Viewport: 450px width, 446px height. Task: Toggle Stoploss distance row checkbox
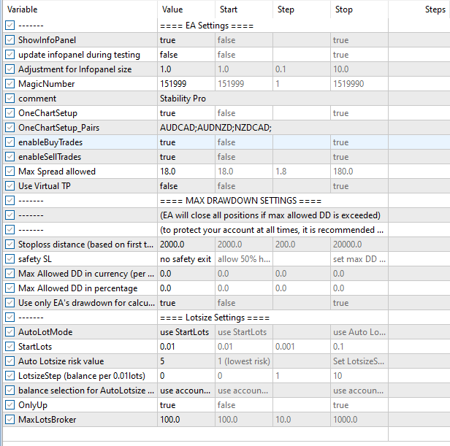(9, 245)
